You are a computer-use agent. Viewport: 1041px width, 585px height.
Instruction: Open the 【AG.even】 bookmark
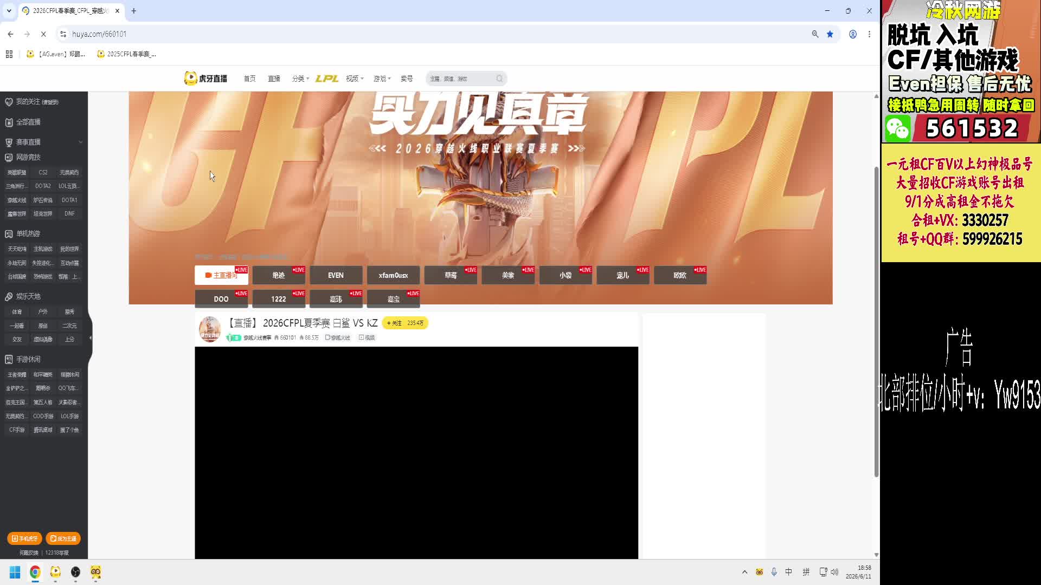tap(56, 54)
